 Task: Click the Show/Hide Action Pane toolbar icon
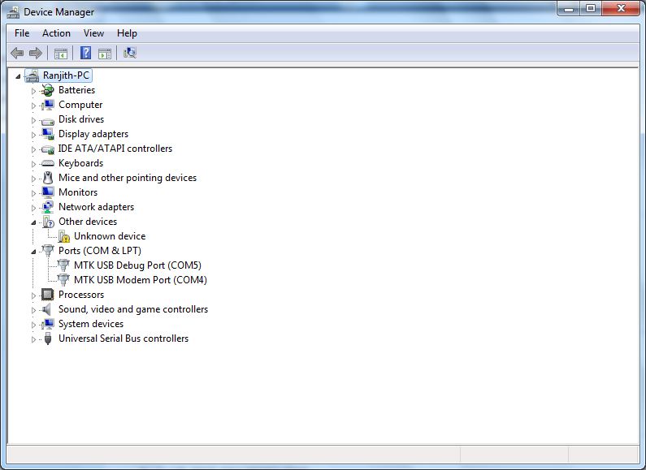click(x=105, y=54)
